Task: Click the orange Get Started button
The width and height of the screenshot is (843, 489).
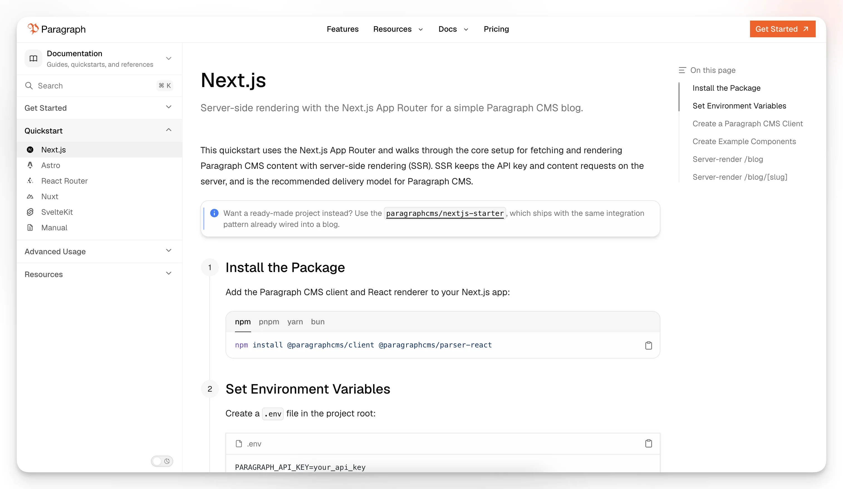Action: click(x=783, y=29)
